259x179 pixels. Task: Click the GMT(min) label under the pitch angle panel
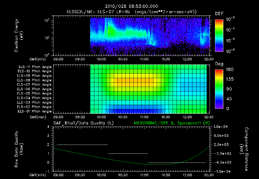[x=38, y=117]
